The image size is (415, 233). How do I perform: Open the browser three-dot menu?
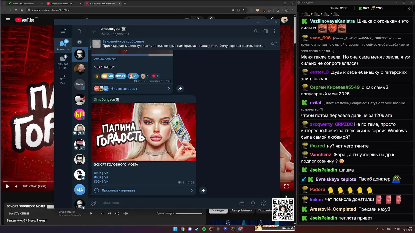click(x=292, y=10)
